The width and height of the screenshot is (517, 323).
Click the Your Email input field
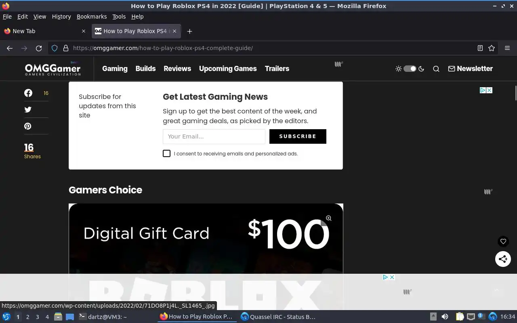tap(214, 136)
